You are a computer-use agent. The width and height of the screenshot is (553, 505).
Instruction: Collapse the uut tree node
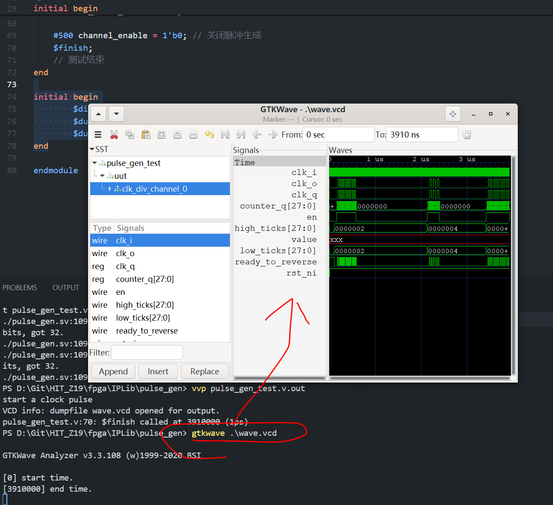[102, 176]
